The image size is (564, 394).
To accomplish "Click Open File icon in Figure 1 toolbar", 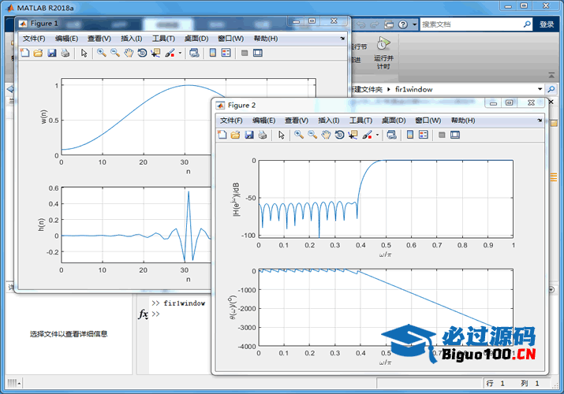I will tap(38, 53).
